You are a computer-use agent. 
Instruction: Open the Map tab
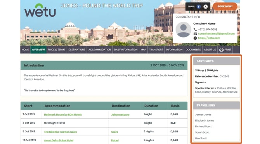[x=143, y=50]
